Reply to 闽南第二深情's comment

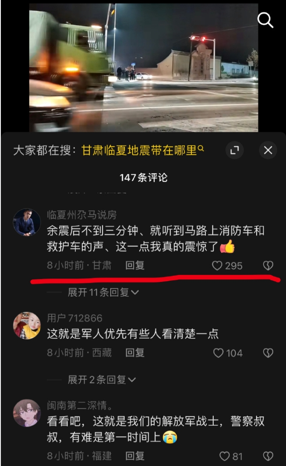pyautogui.click(x=134, y=456)
